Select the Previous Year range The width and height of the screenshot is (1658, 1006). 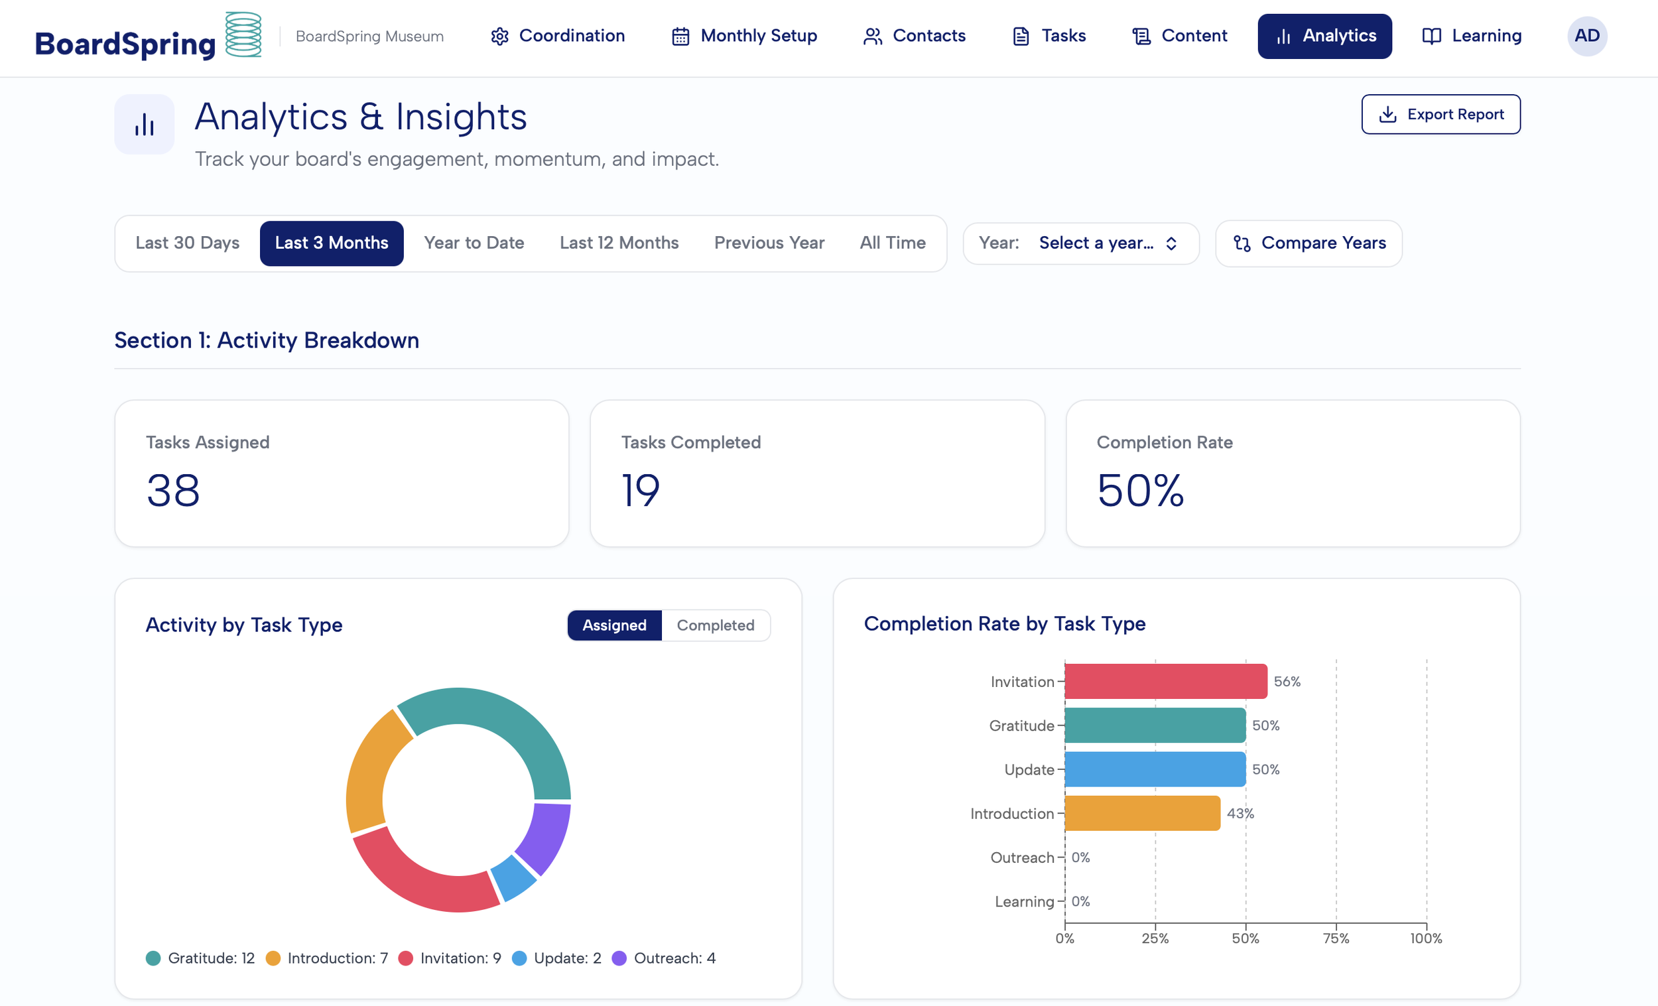click(769, 243)
